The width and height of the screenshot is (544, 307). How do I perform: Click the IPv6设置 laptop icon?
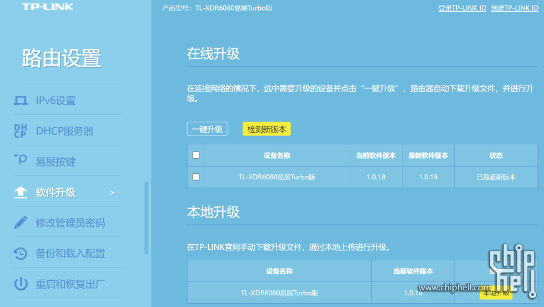pos(21,101)
